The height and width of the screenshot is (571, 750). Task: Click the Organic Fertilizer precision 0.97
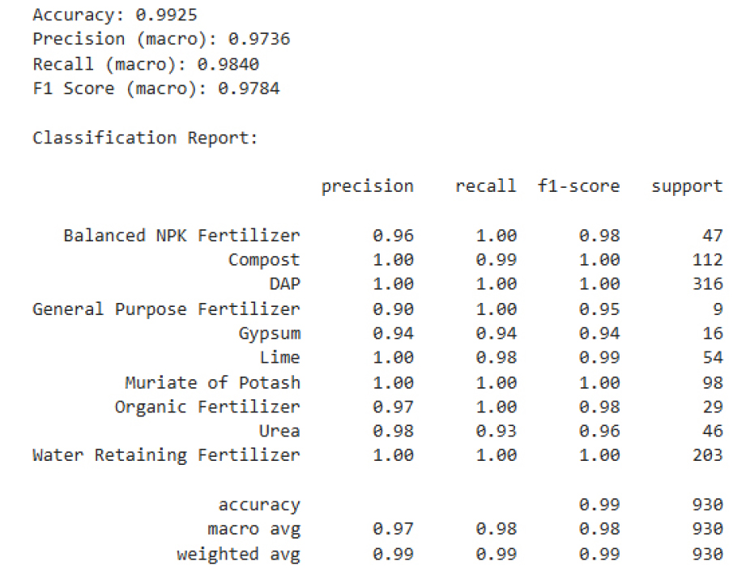click(x=393, y=407)
